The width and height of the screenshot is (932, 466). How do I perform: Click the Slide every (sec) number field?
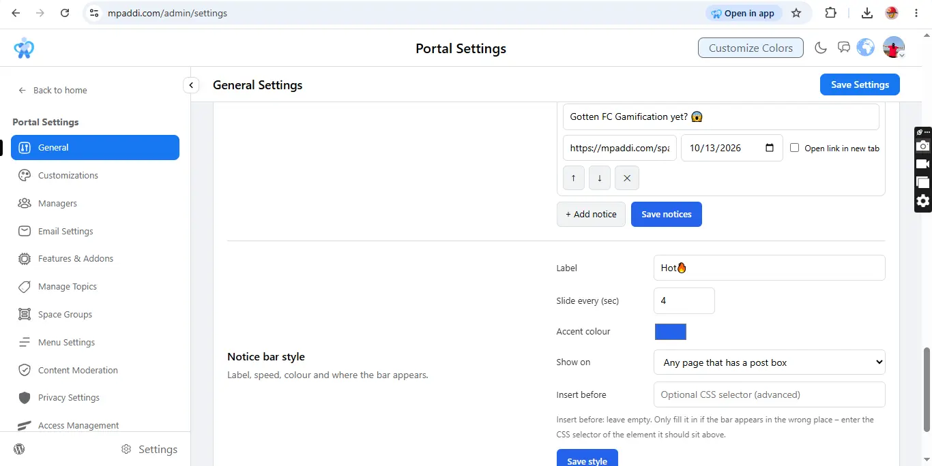[x=684, y=300]
